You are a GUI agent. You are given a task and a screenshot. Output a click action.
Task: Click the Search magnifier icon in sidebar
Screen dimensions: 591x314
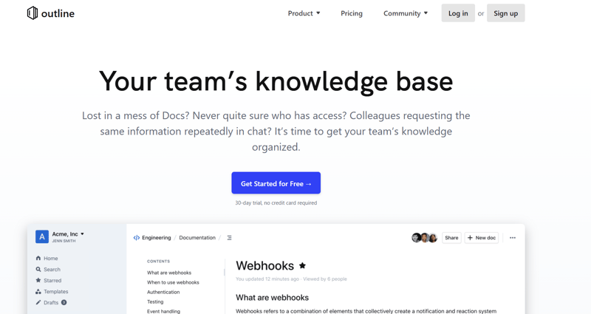pos(38,270)
